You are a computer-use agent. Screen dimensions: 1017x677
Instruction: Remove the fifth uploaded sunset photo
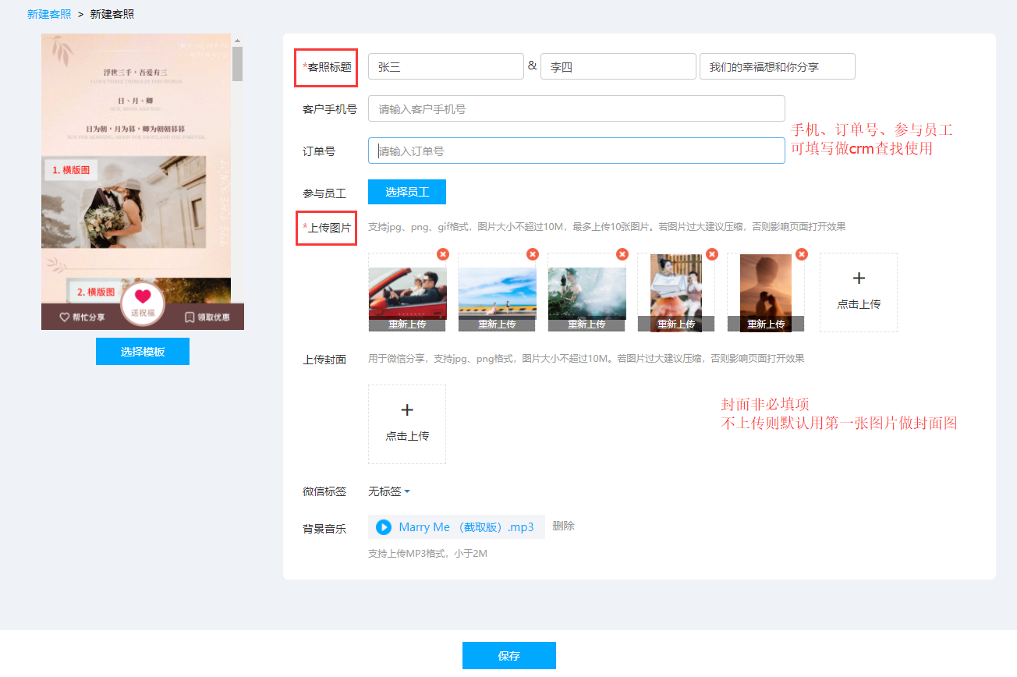802,254
